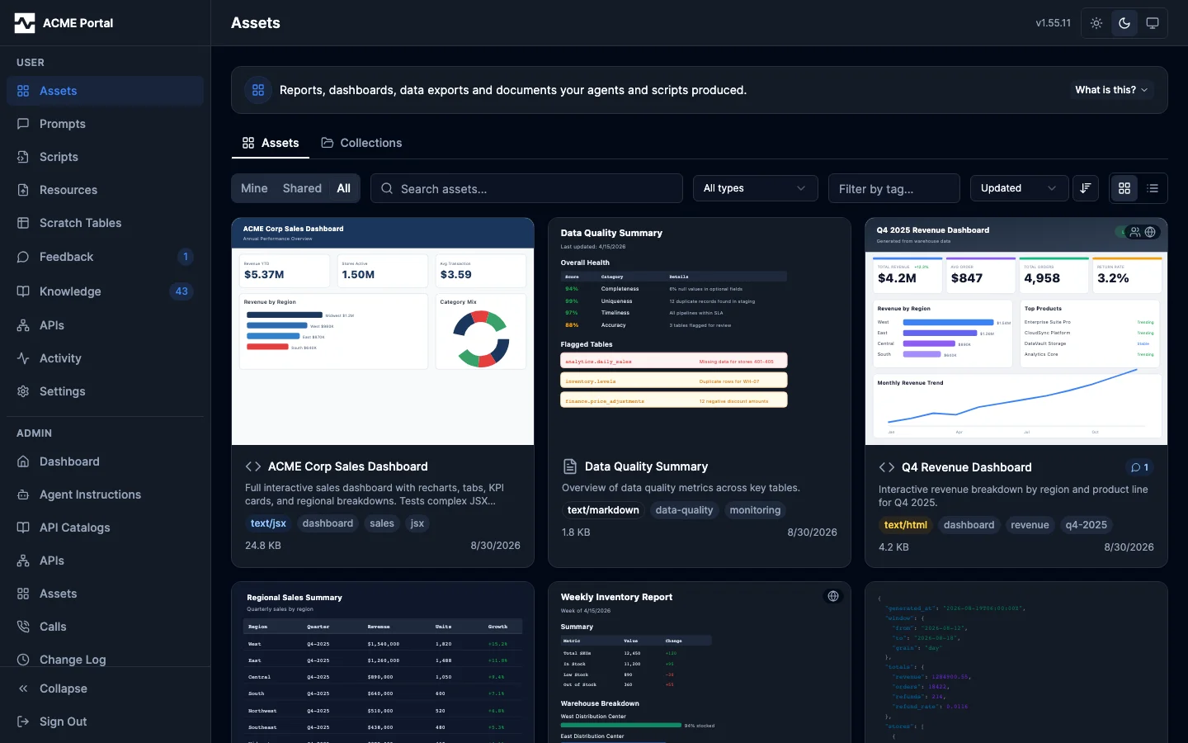The width and height of the screenshot is (1188, 743).
Task: Click the admin Dashboard home icon
Action: [x=23, y=461]
